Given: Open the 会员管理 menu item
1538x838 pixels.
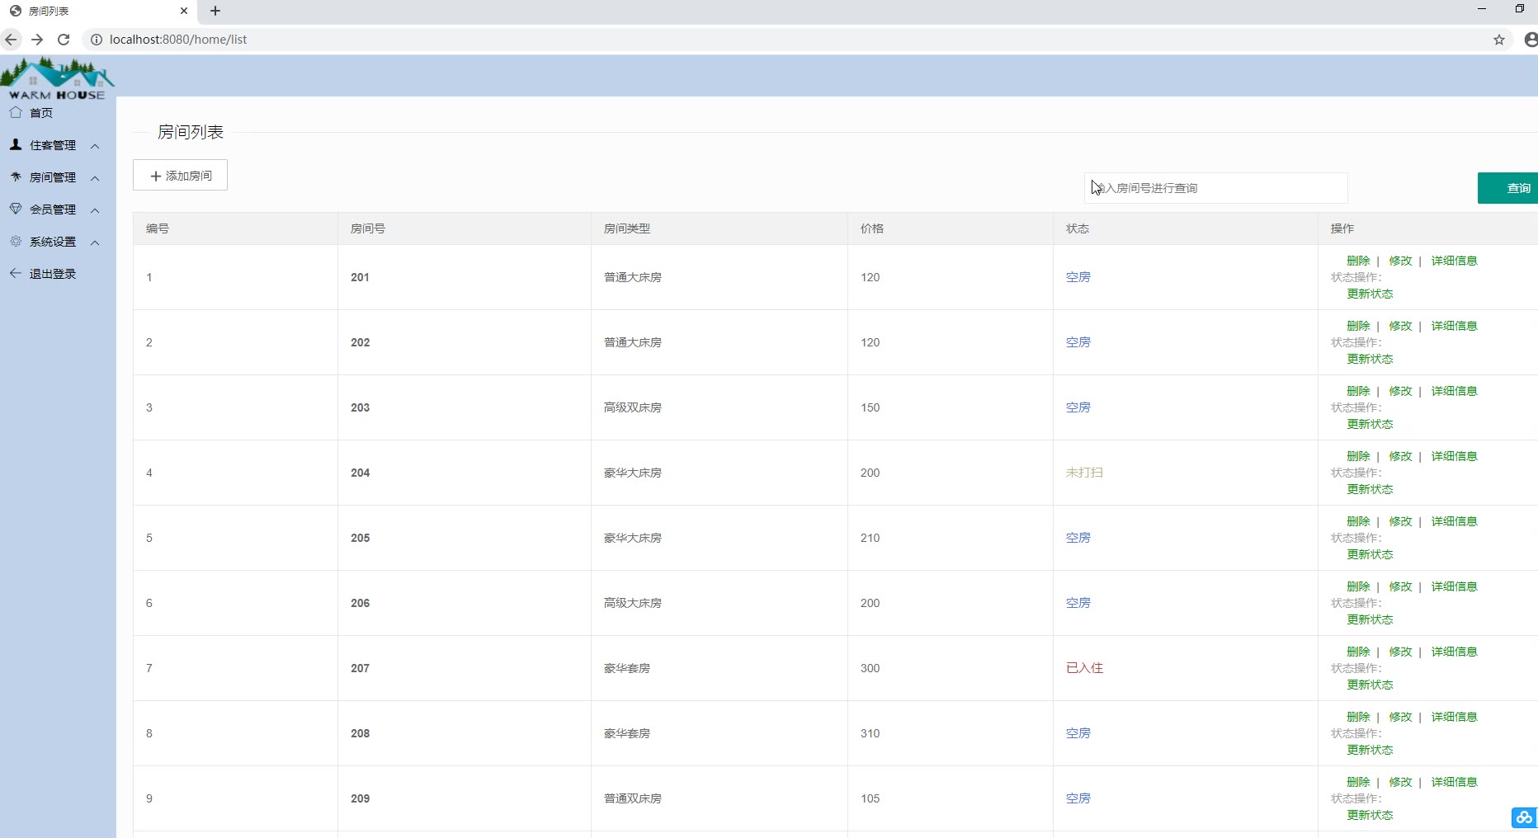Looking at the screenshot, I should click(x=53, y=209).
